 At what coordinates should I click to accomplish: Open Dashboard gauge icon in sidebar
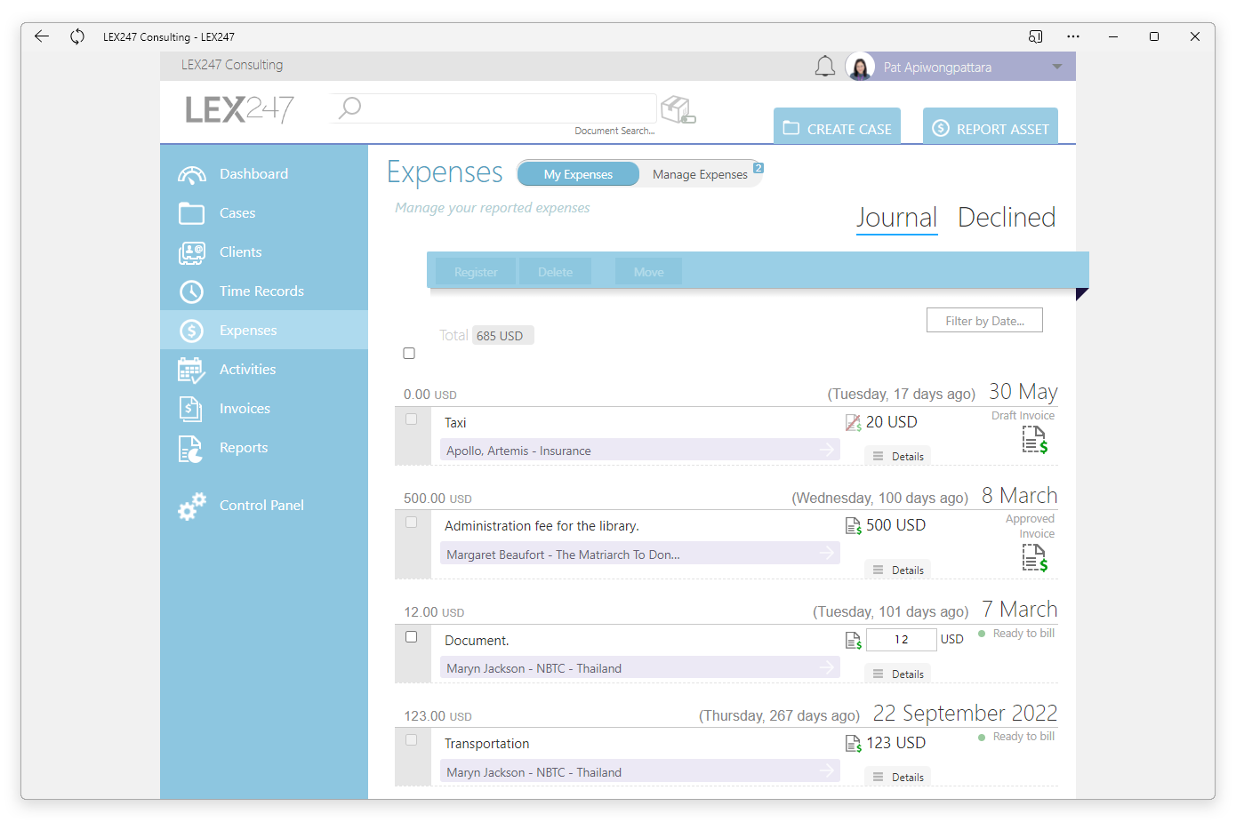point(191,174)
